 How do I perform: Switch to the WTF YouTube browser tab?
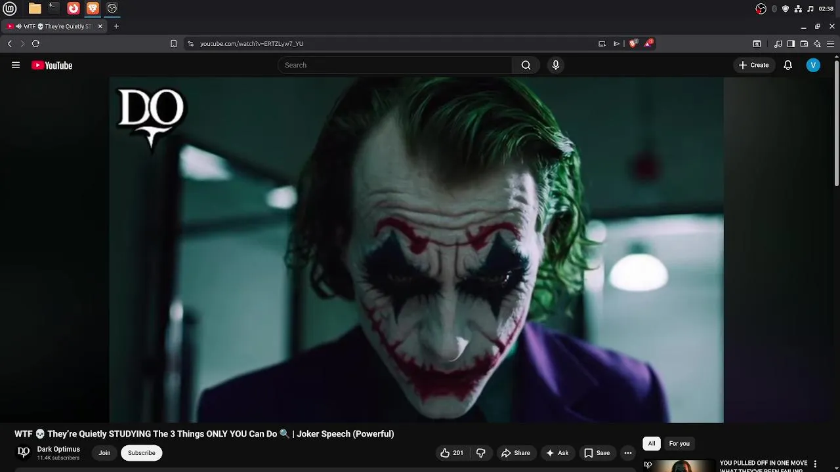[55, 26]
